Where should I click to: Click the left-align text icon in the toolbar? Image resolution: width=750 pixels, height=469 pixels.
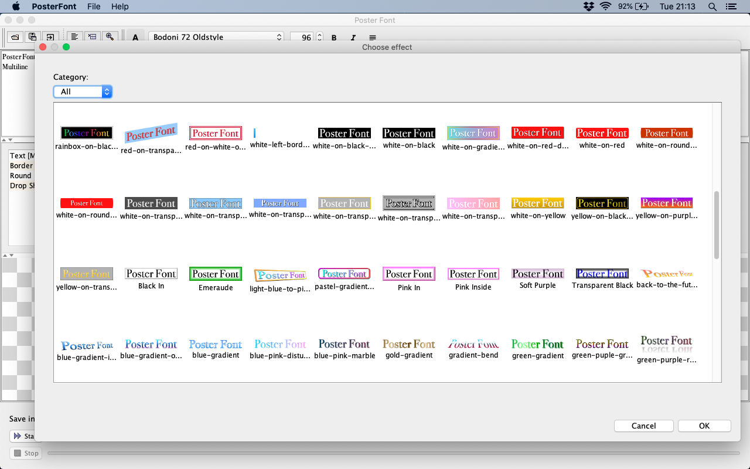74,37
